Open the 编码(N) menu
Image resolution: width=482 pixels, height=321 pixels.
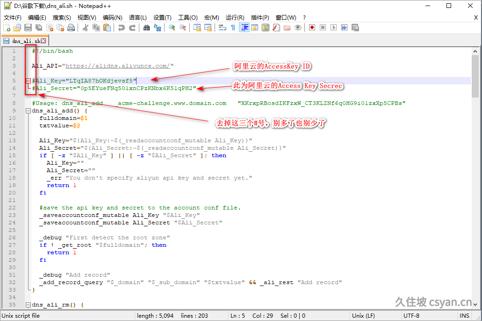[x=112, y=17]
